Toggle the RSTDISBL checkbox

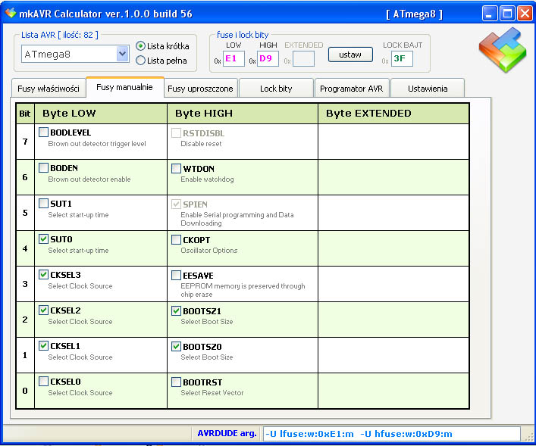[176, 133]
